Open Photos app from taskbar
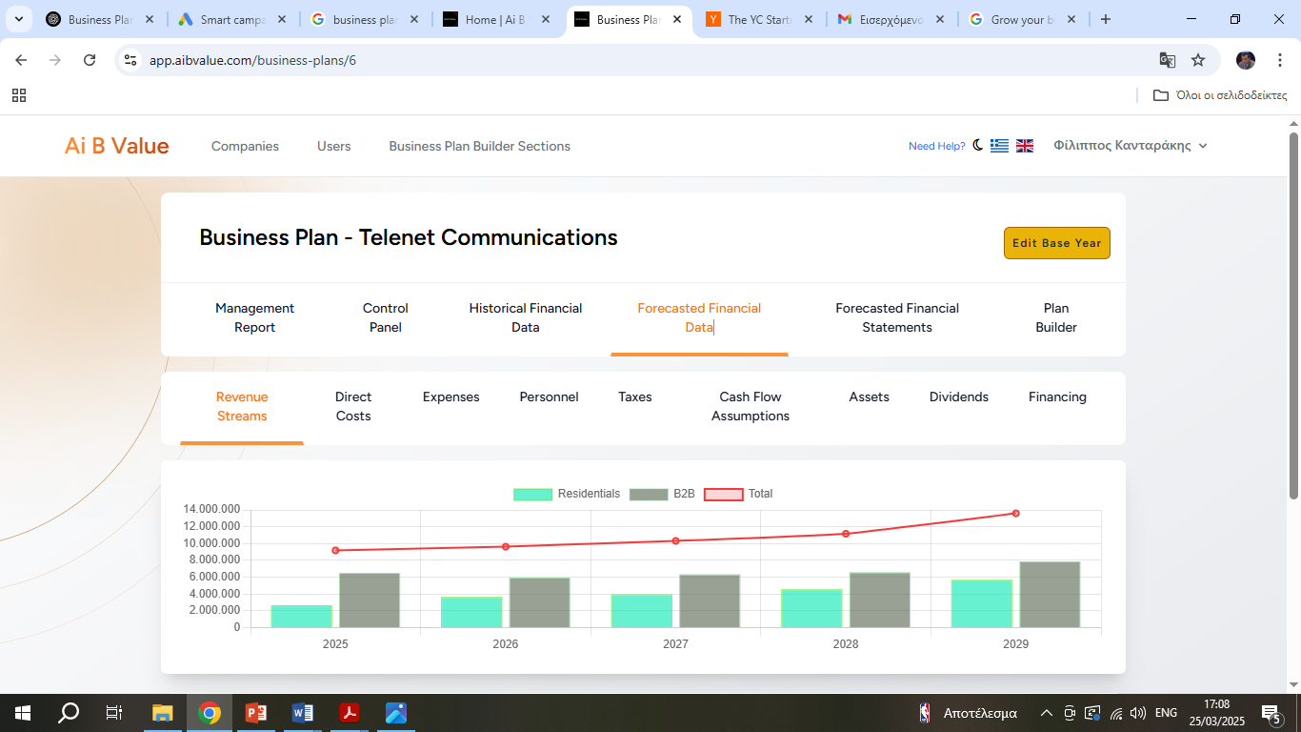The image size is (1301, 732). click(x=396, y=712)
